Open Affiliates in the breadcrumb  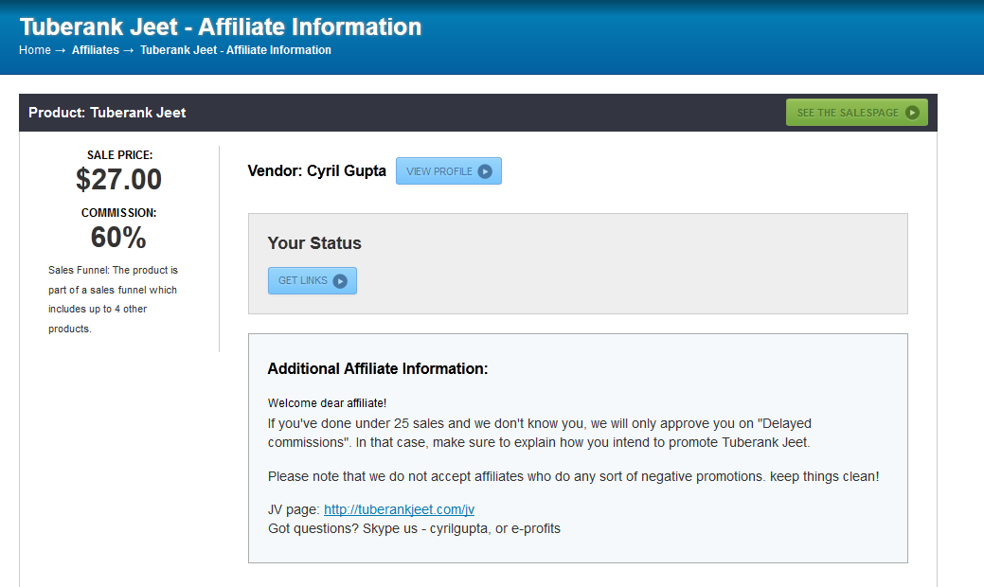click(x=96, y=49)
